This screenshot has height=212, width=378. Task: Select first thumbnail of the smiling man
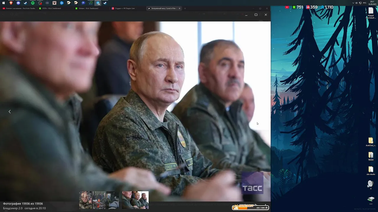pyautogui.click(x=86, y=200)
